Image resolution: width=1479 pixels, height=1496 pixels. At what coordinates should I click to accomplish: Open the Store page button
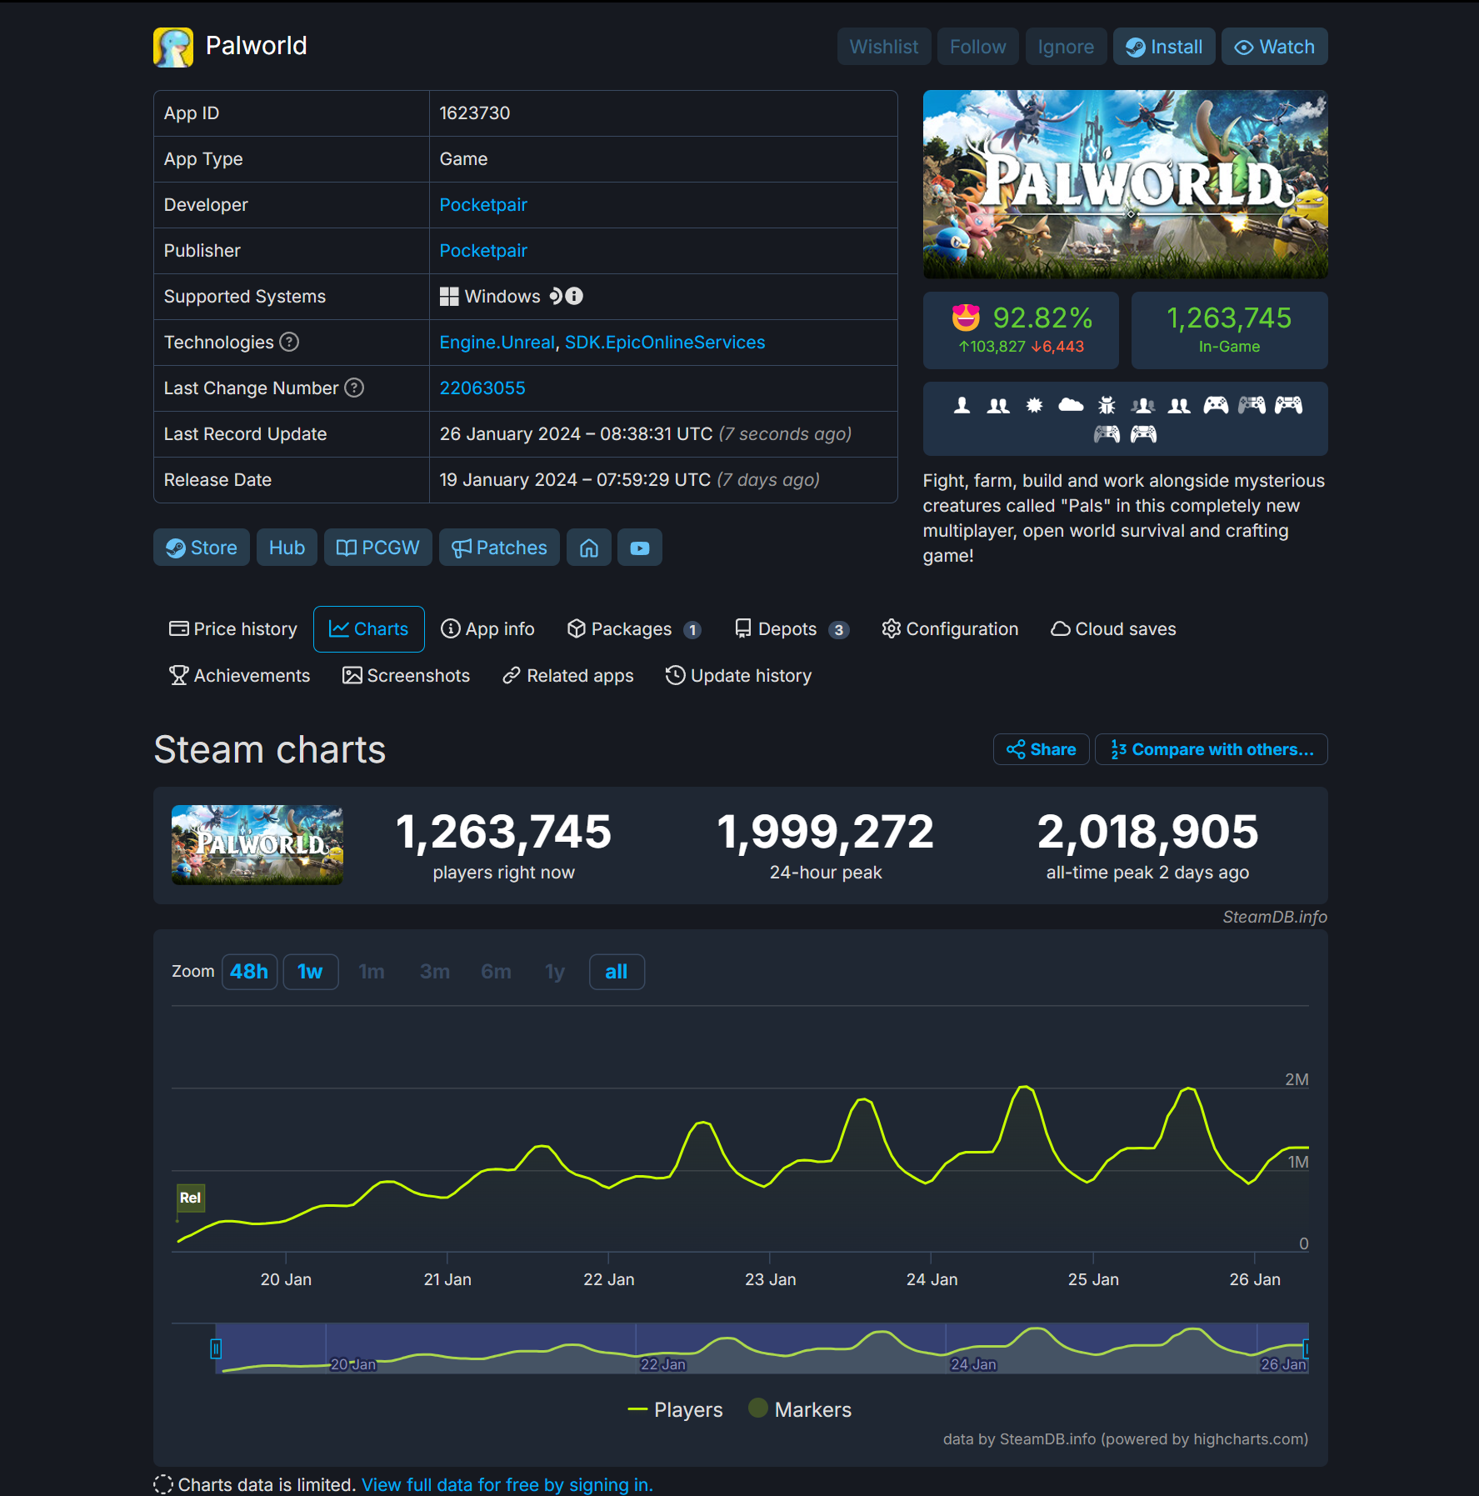pyautogui.click(x=202, y=548)
